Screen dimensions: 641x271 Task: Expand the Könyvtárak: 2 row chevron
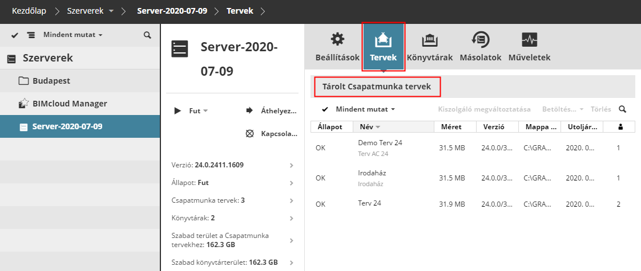point(292,219)
